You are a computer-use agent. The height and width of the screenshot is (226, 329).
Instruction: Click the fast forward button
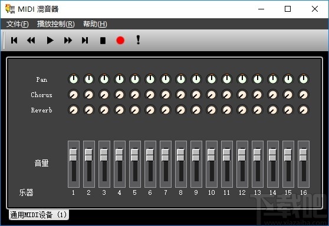(68, 40)
